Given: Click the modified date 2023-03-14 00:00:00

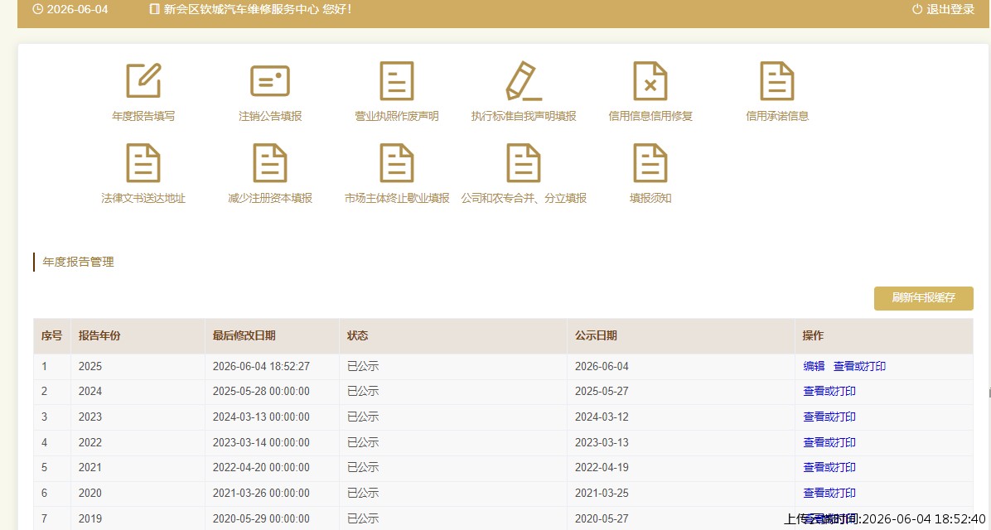Looking at the screenshot, I should pos(261,442).
